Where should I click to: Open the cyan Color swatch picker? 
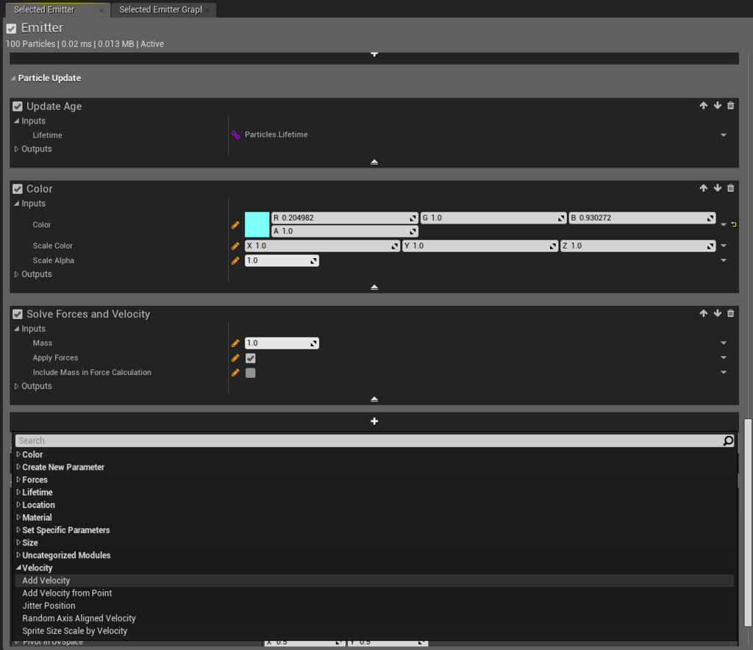pyautogui.click(x=257, y=225)
